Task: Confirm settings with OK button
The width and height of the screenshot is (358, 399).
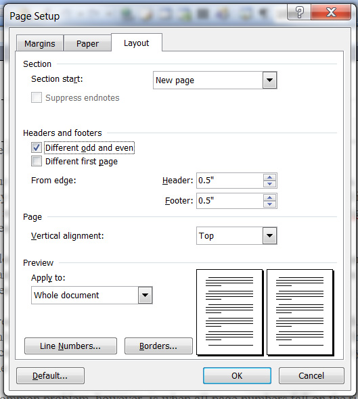Action: (x=237, y=375)
